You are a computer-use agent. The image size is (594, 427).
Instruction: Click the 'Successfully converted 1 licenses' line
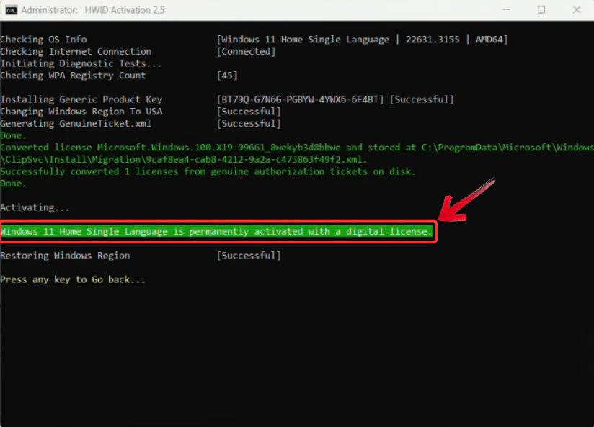(x=208, y=172)
